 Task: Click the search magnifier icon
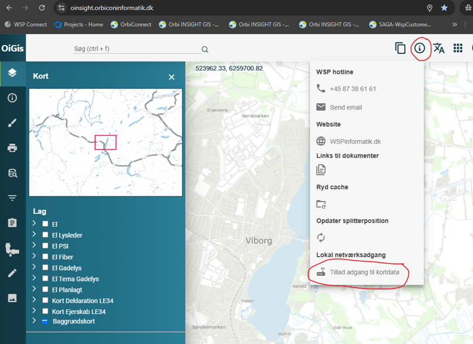[205, 49]
